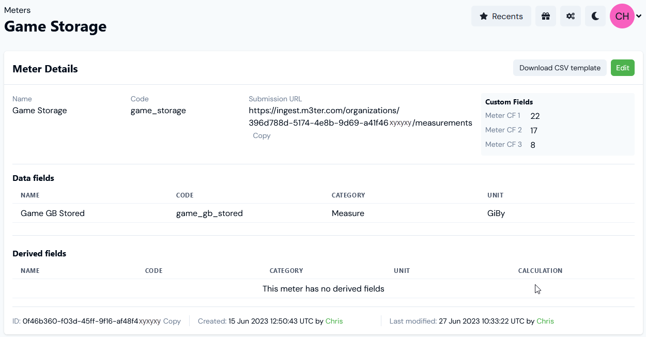Open Chris profile from the Created line
Screen dimensions: 646x337
[x=334, y=321]
